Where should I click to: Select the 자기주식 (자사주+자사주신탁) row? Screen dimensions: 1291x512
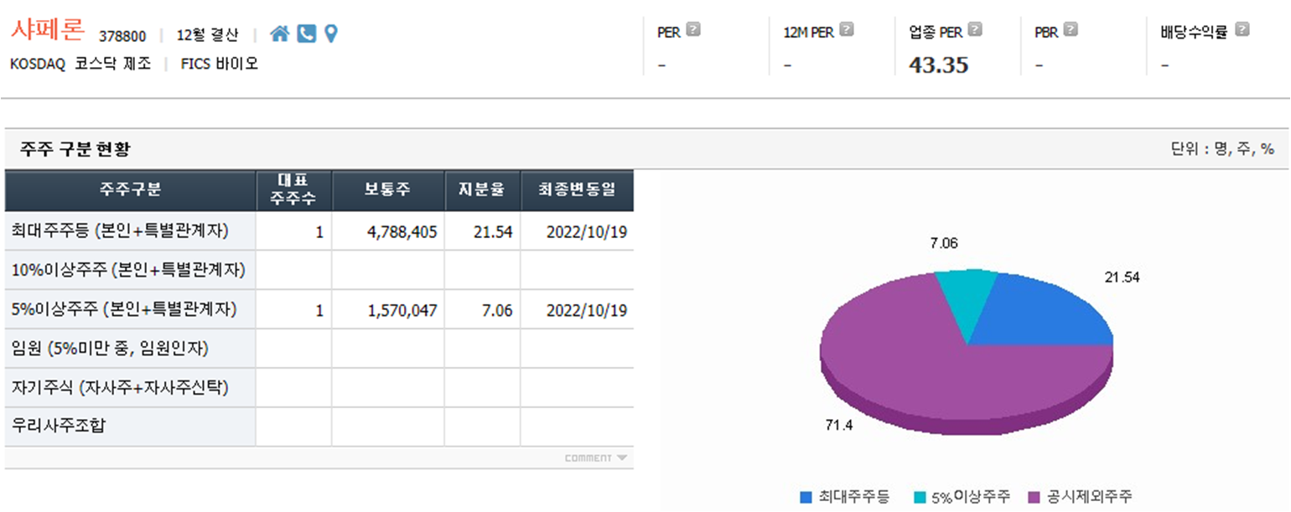pyautogui.click(x=319, y=388)
